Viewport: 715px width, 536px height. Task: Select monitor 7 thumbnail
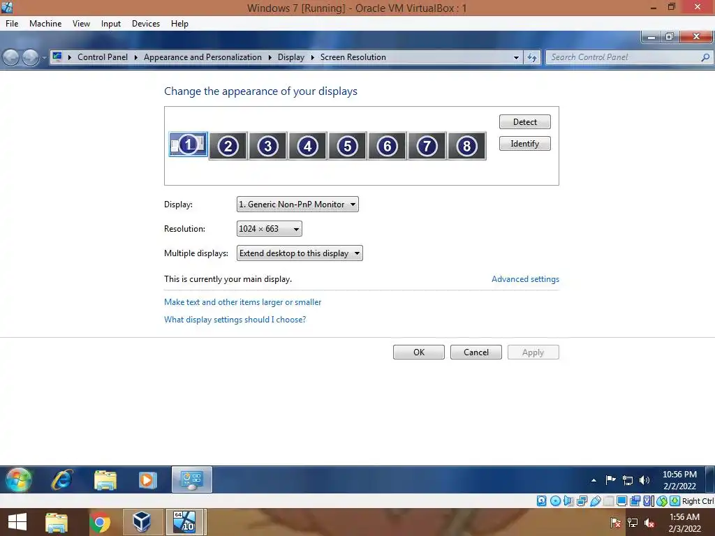coord(427,146)
